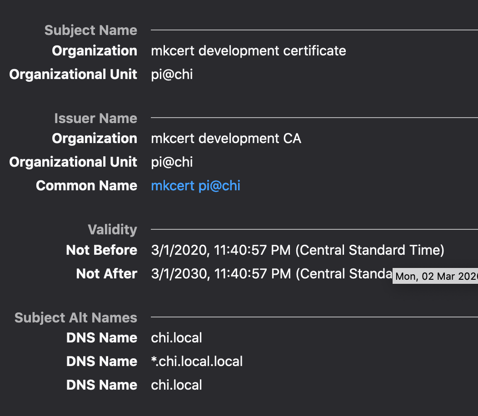Select the organization value "mkcert development certificate"
The image size is (478, 416).
click(249, 51)
